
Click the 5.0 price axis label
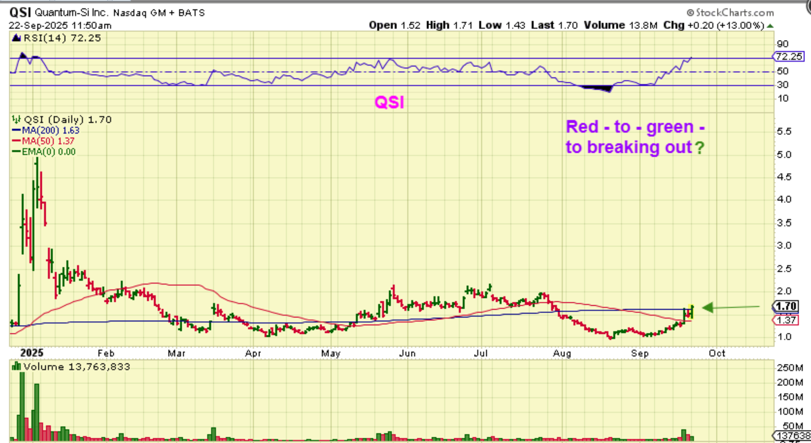tap(784, 155)
